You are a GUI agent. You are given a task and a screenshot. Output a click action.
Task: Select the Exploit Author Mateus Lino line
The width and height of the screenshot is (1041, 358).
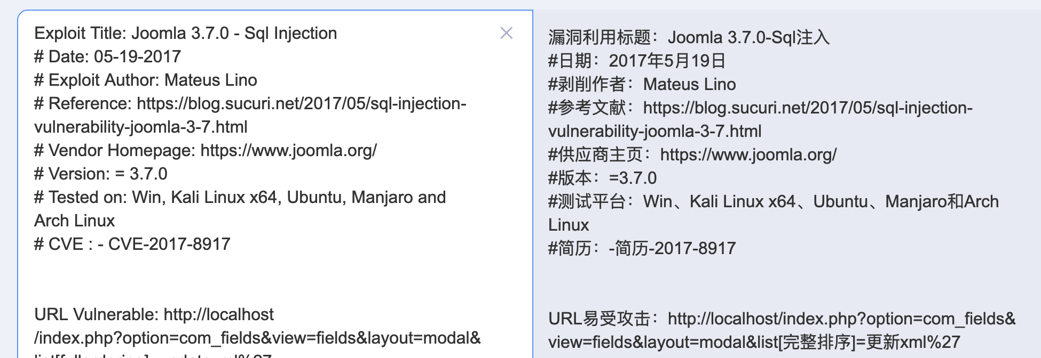(145, 80)
